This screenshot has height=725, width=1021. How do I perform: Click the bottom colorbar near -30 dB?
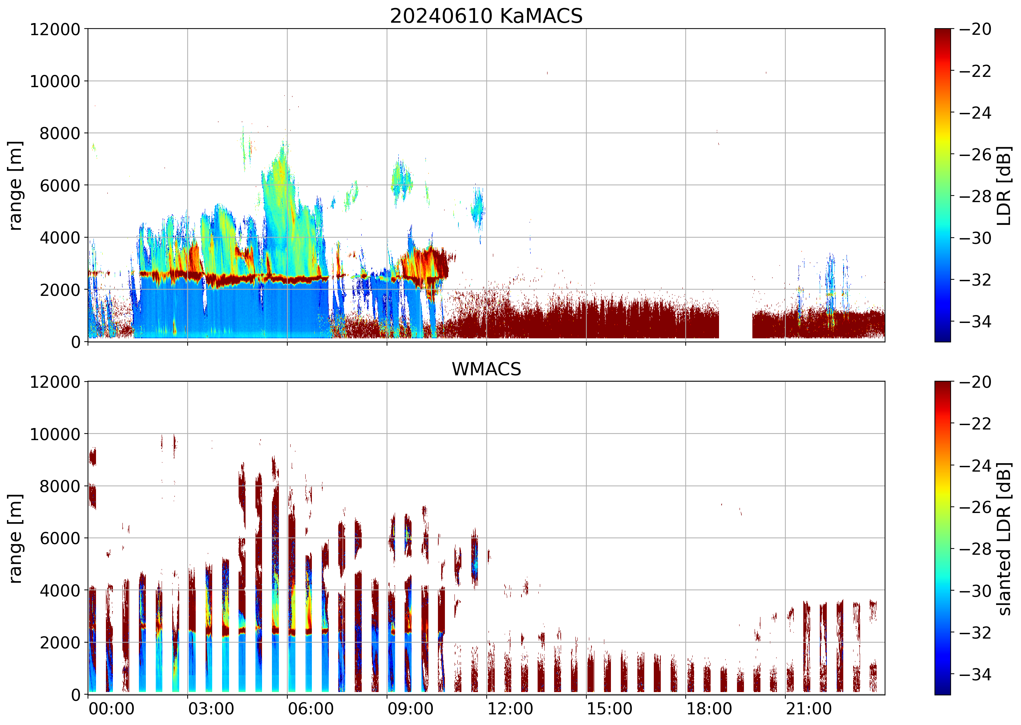942,591
